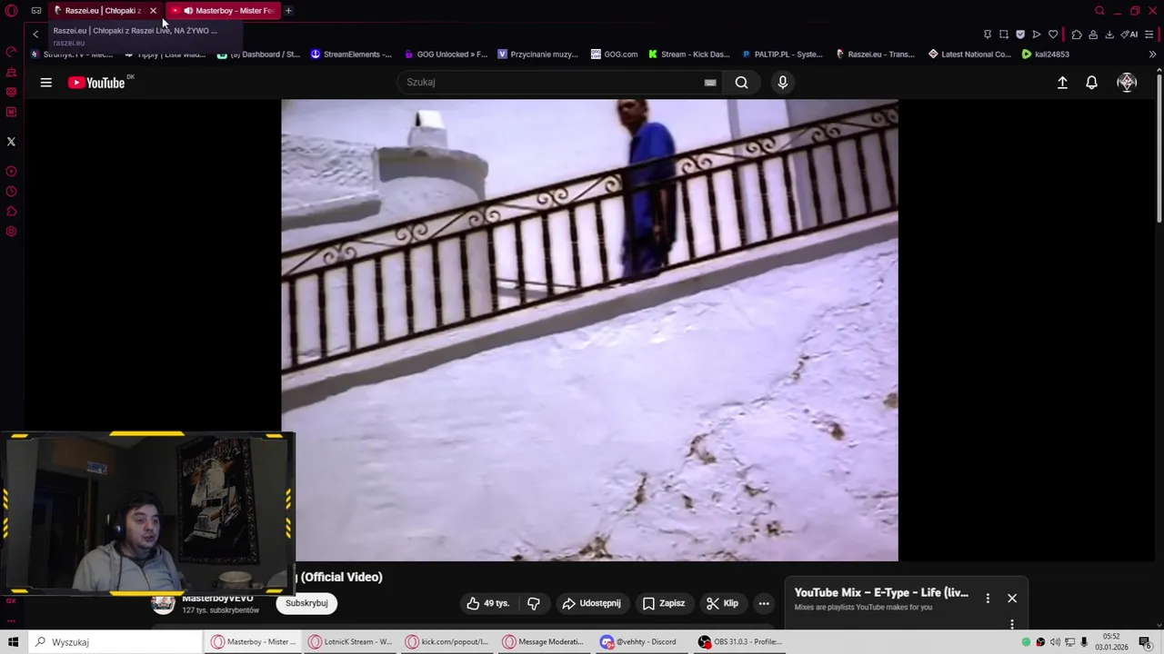Switch to kick.com/popout taskbar window
This screenshot has height=654, width=1164.
pos(447,642)
